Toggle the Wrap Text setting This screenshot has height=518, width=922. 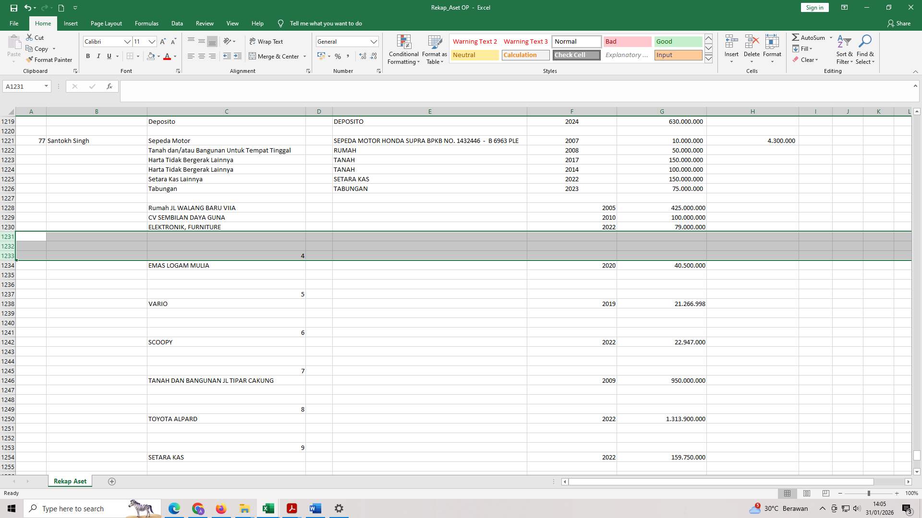tap(267, 41)
